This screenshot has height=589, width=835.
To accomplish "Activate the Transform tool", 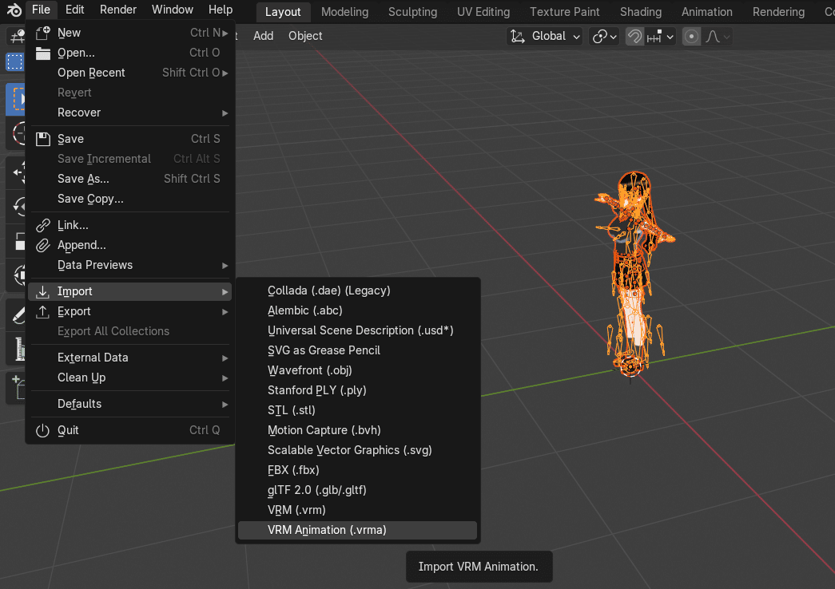I will tap(14, 275).
